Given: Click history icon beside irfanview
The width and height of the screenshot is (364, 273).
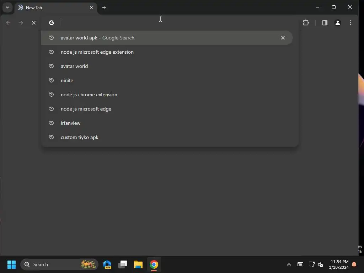Looking at the screenshot, I should tap(52, 123).
